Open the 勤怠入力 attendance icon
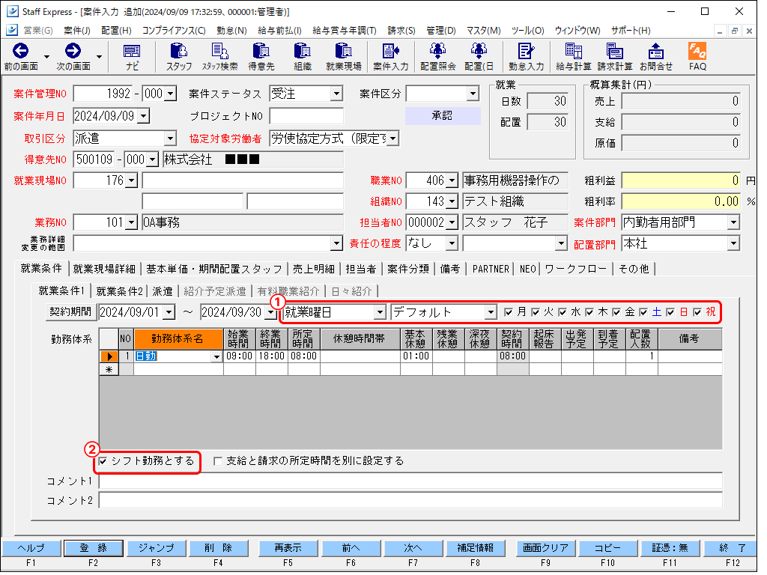 (x=526, y=56)
